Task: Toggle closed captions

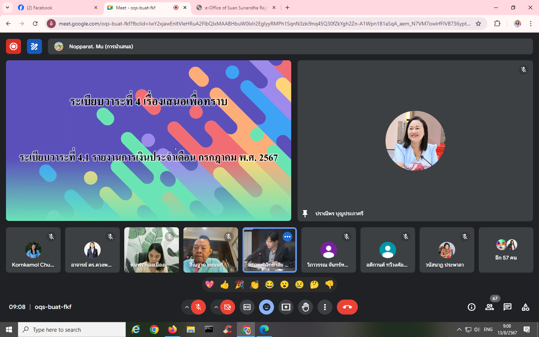Action: pyautogui.click(x=247, y=307)
